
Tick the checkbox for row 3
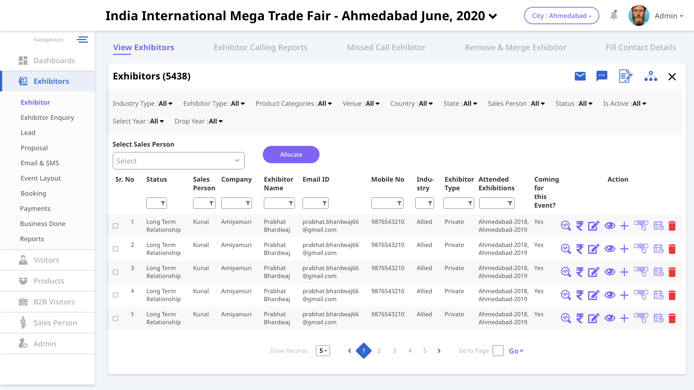click(116, 272)
